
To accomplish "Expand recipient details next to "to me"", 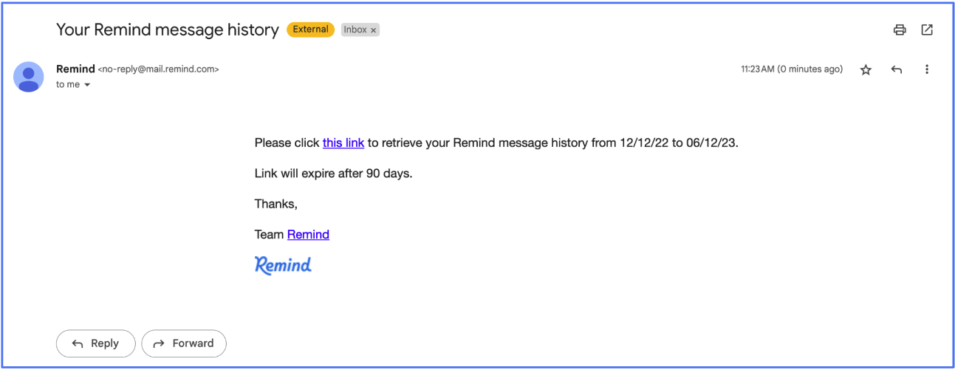I will click(87, 85).
